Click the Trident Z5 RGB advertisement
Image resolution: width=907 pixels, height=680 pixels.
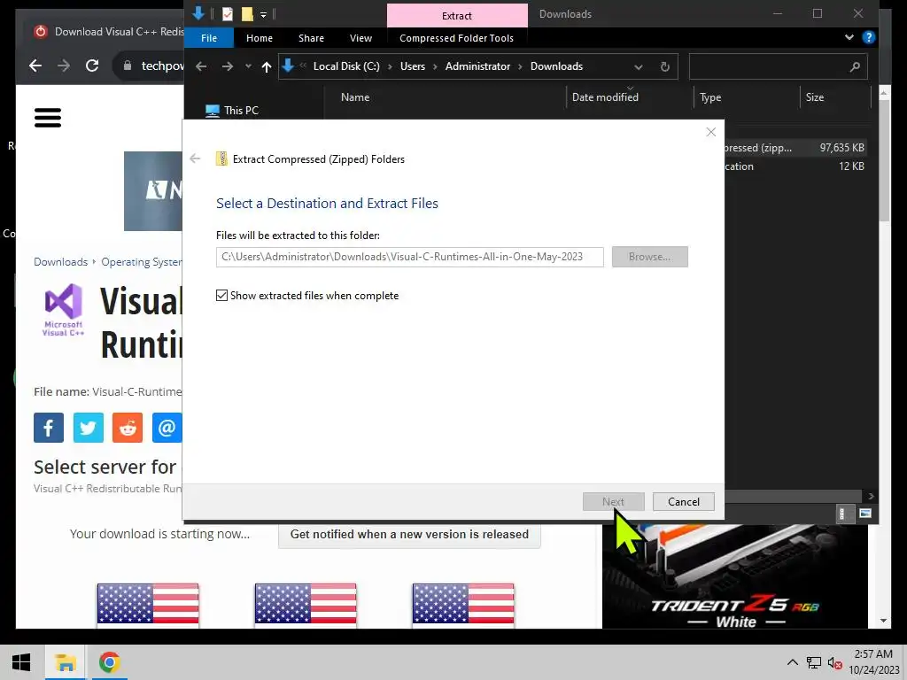[734, 576]
